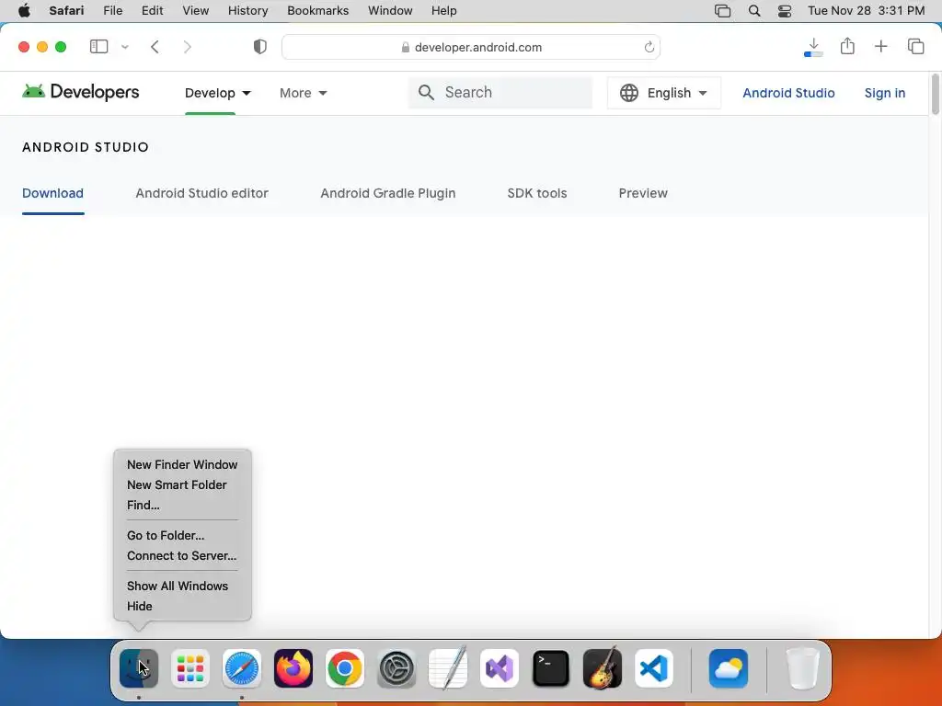Open Launchpad in the Dock
942x706 pixels.
coord(190,668)
